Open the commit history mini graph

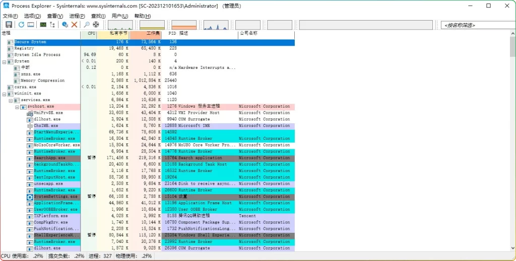[x=152, y=25]
